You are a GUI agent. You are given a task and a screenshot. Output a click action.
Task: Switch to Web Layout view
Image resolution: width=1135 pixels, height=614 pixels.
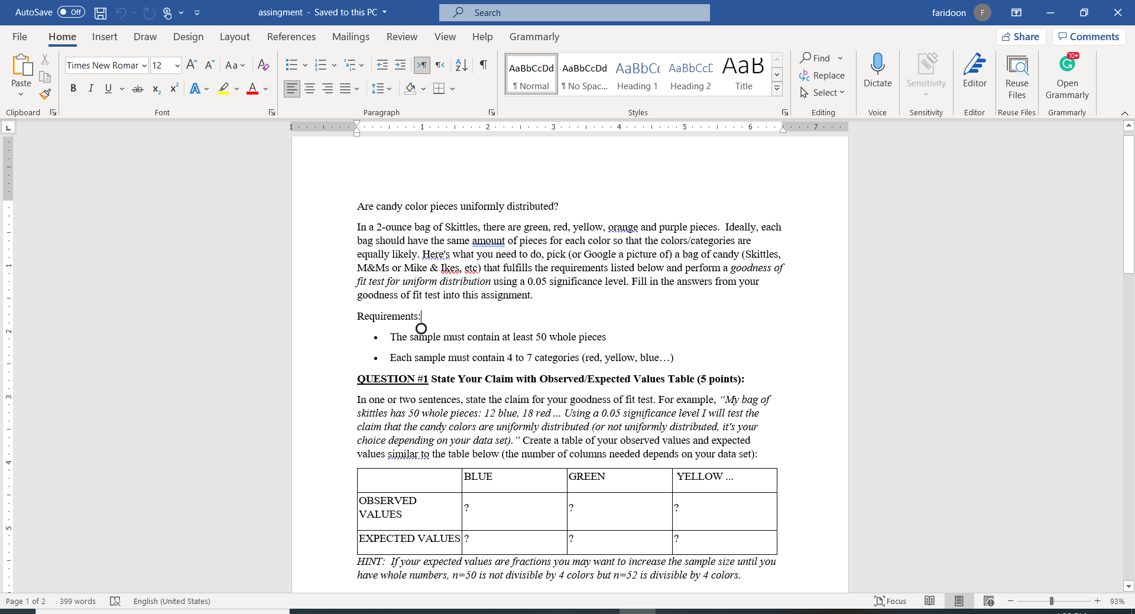(x=988, y=601)
